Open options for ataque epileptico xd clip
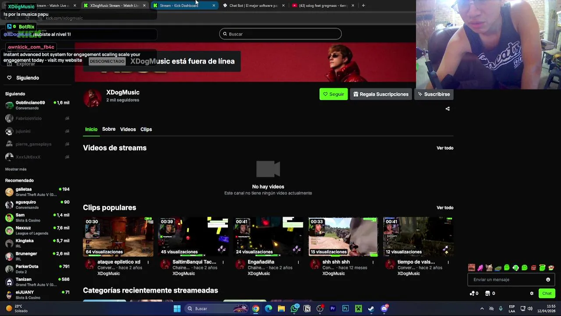The height and width of the screenshot is (316, 561). [148, 262]
